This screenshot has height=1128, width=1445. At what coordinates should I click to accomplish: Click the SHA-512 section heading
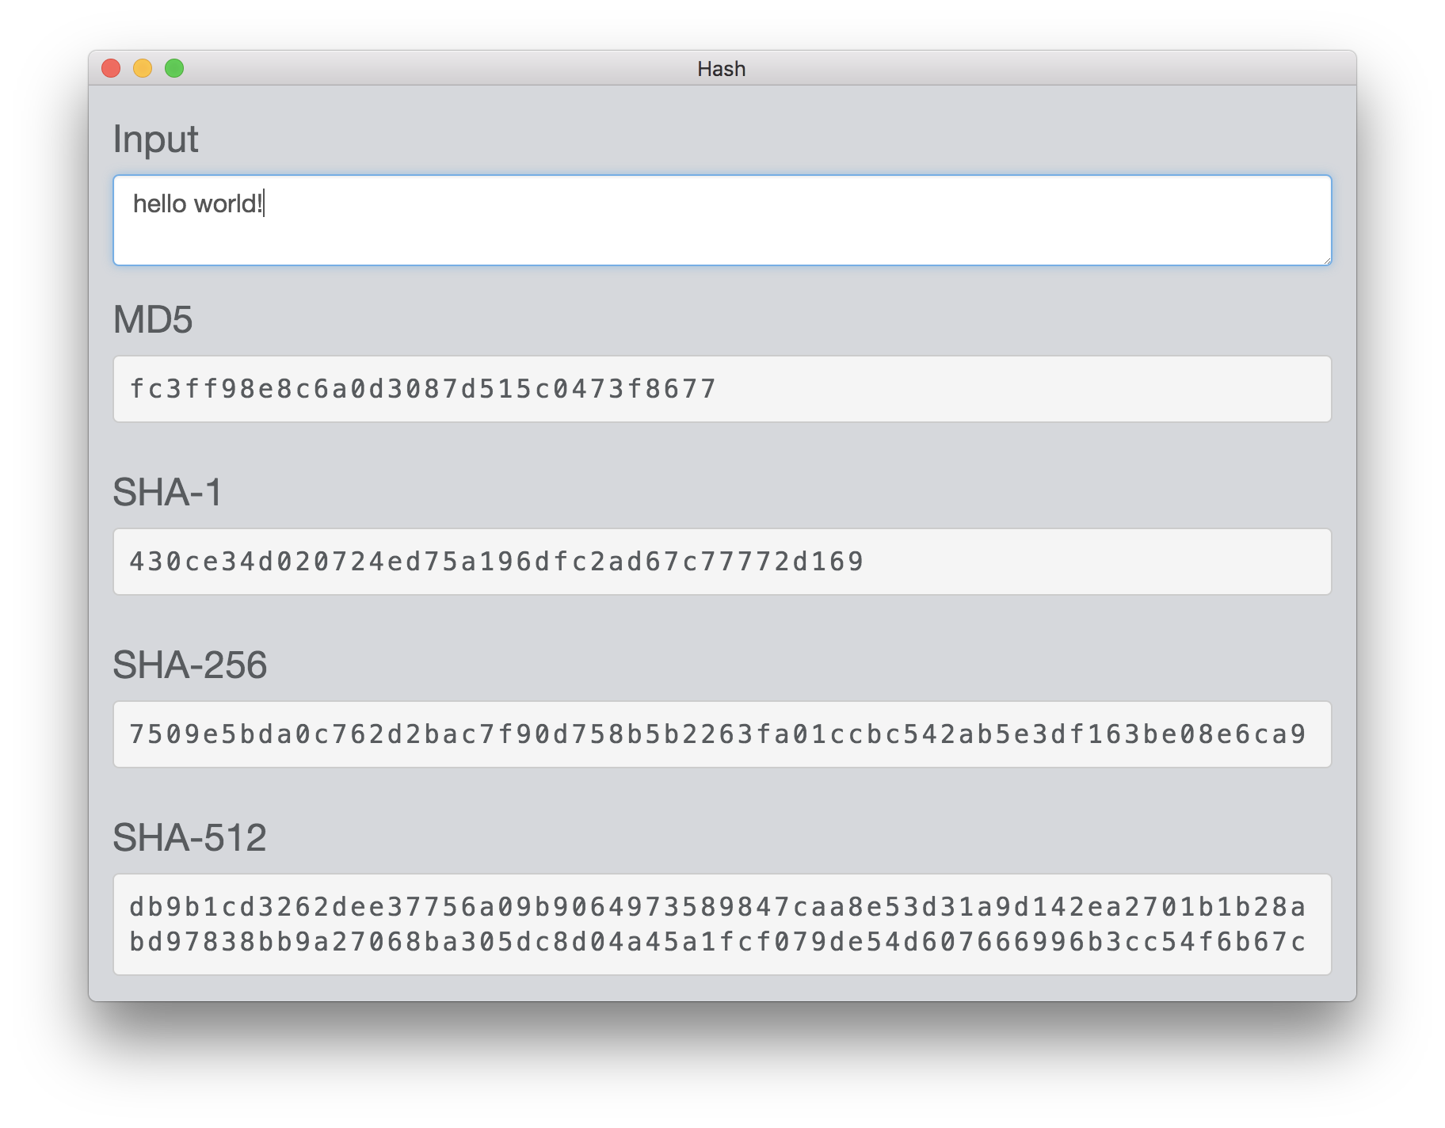(x=190, y=836)
